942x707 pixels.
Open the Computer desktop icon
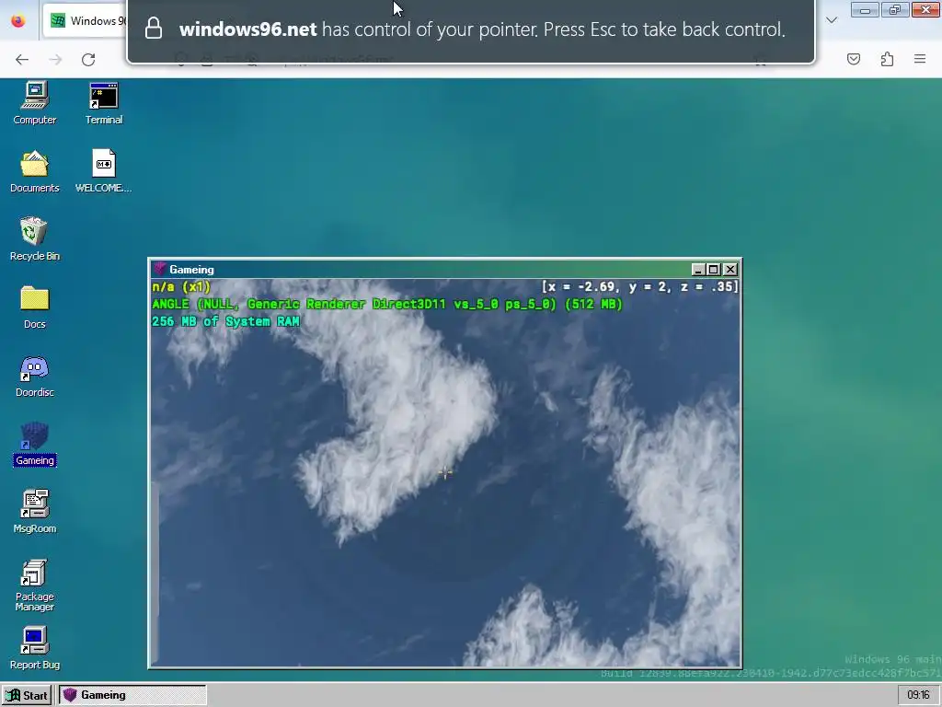pos(34,103)
